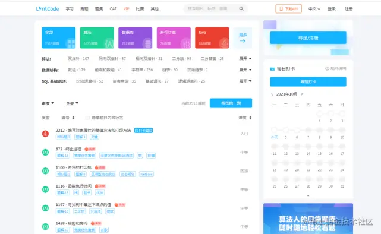
Task: Click the blue pick-one-for-me button
Action: (x=231, y=103)
